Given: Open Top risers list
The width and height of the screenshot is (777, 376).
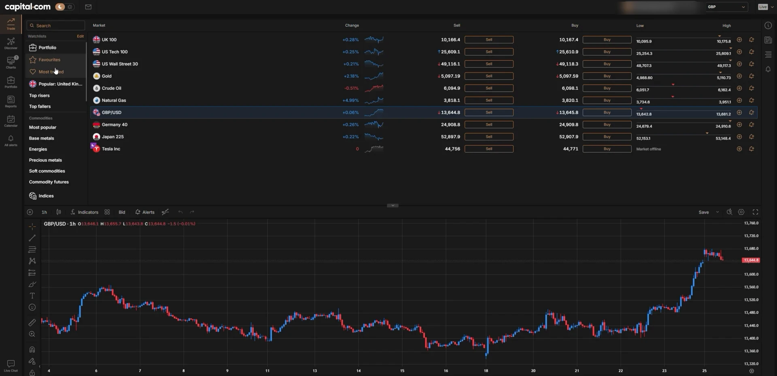Looking at the screenshot, I should 39,96.
